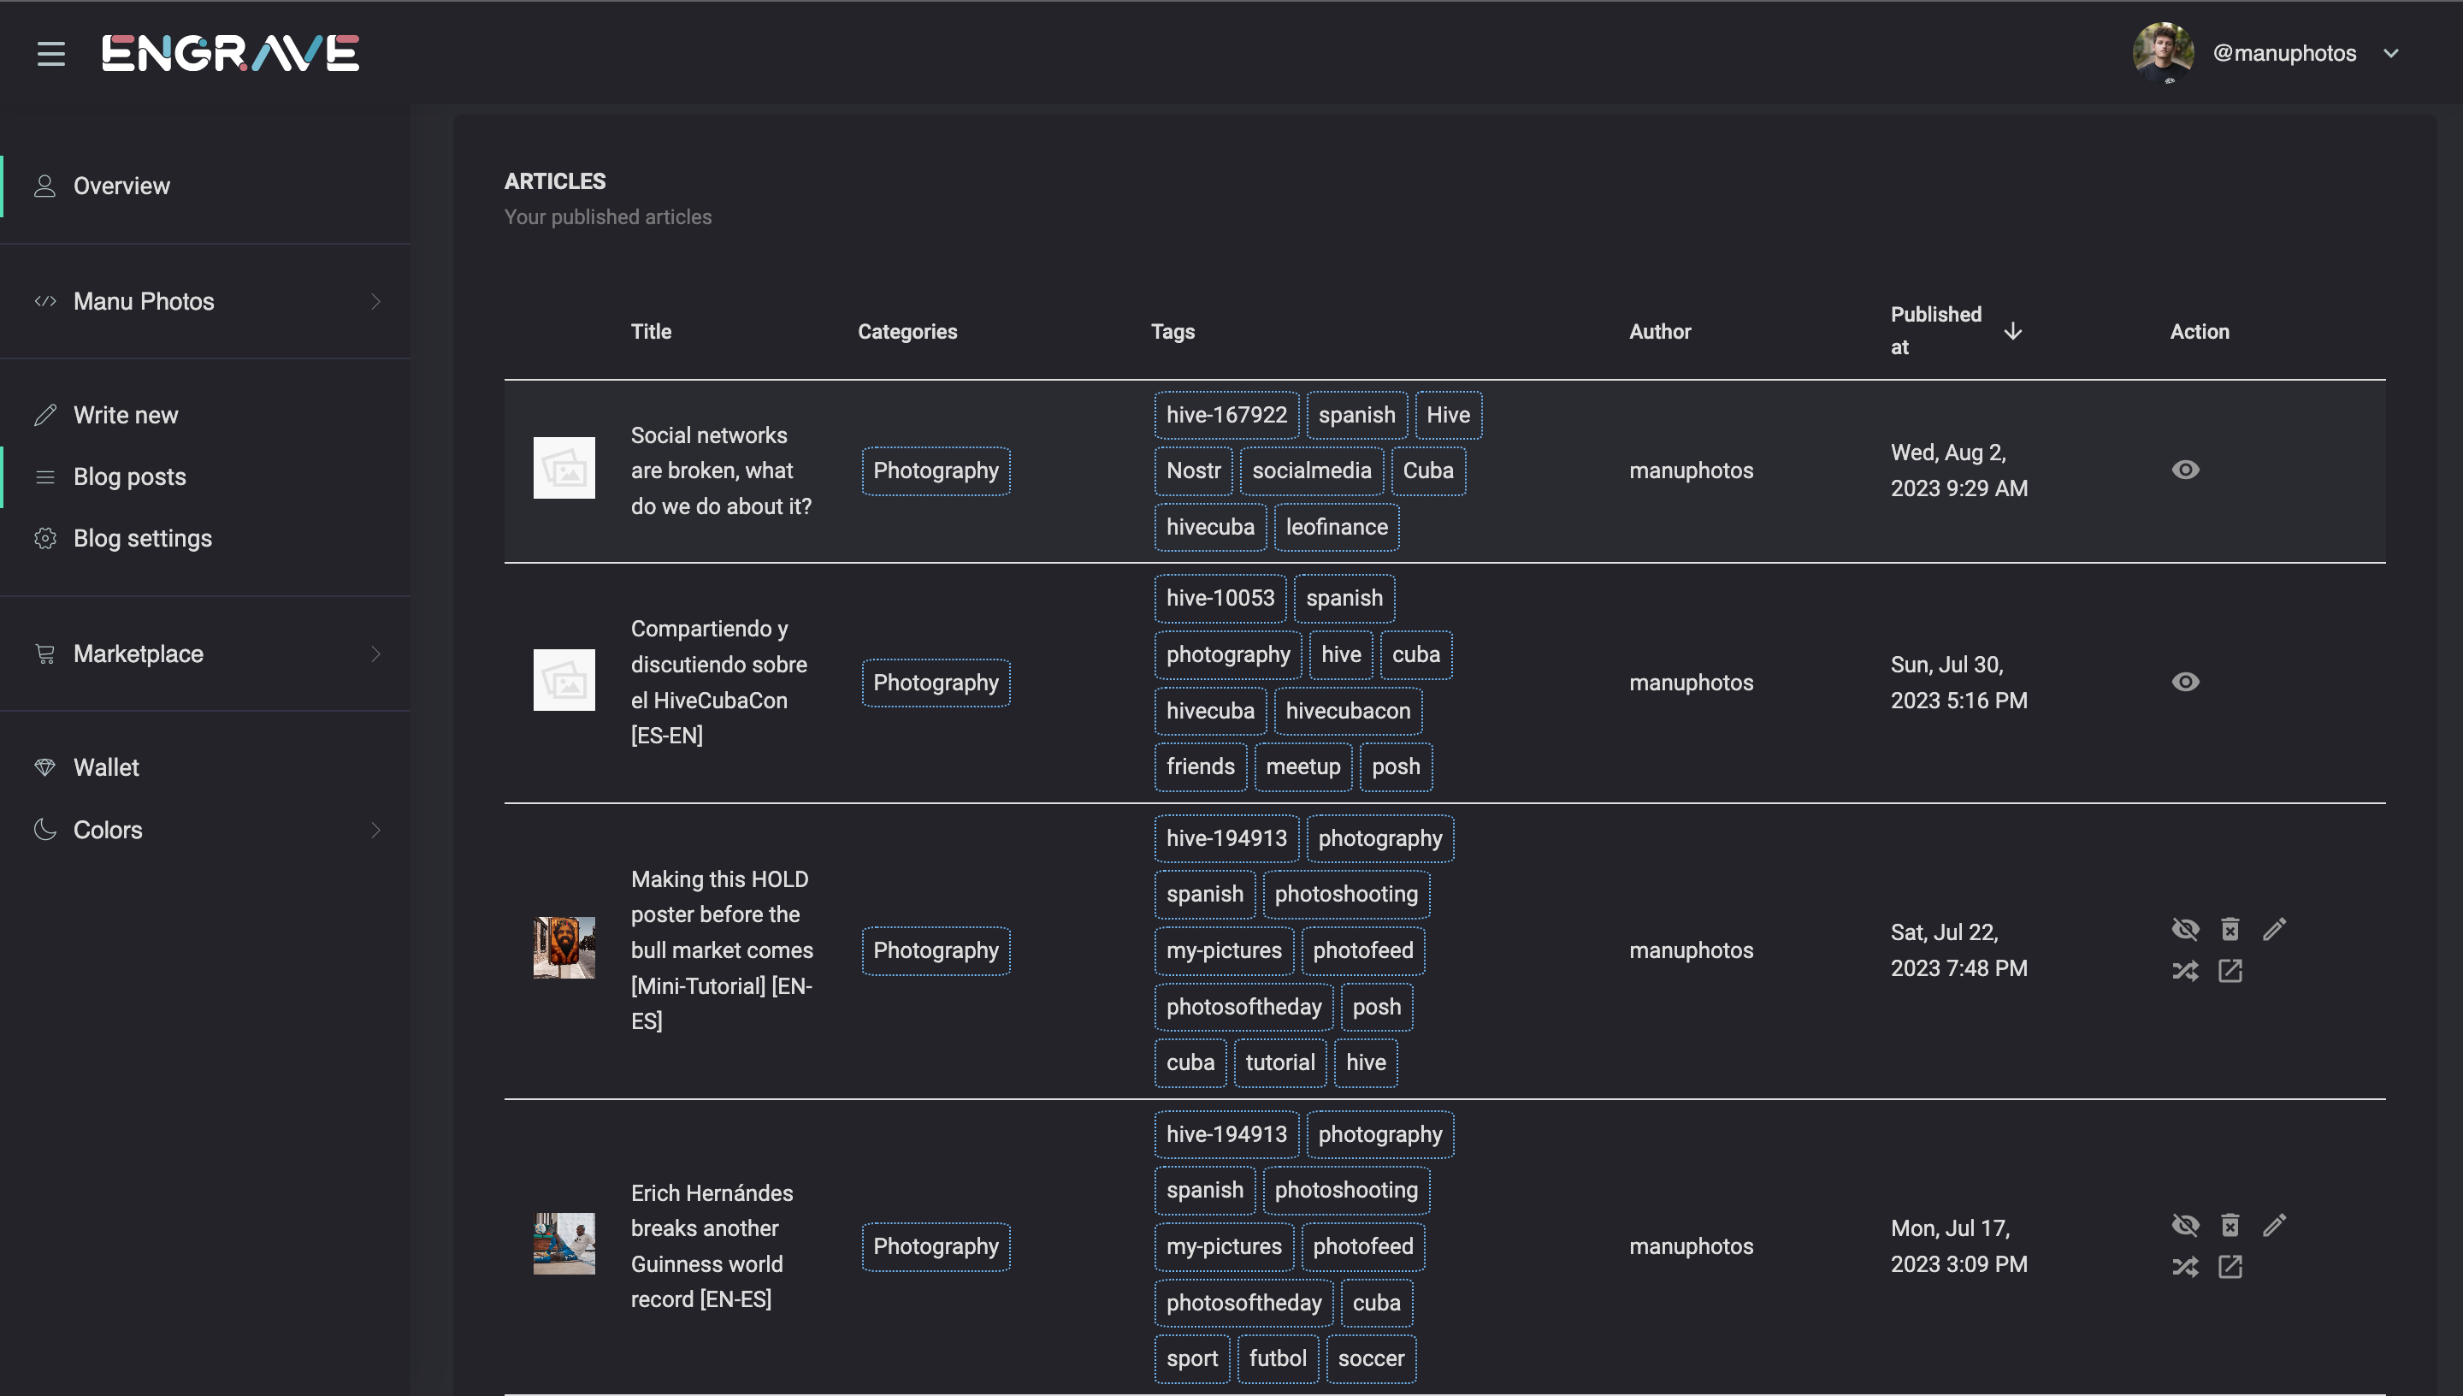The width and height of the screenshot is (2463, 1396).
Task: Click the Blog settings gear icon
Action: point(44,538)
